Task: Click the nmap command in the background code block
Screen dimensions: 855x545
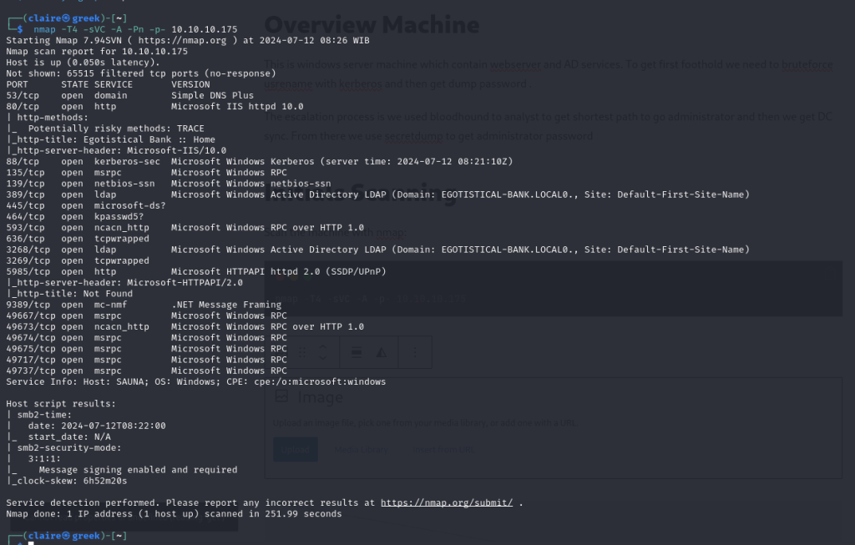Action: 371,299
